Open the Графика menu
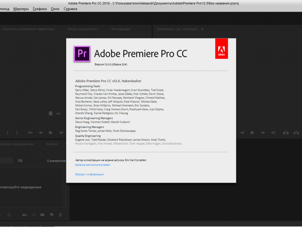 [x=40, y=9]
